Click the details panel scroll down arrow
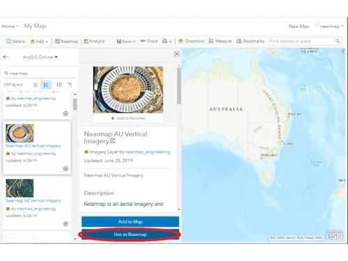Viewport: 348px width, 261px height. [x=179, y=209]
